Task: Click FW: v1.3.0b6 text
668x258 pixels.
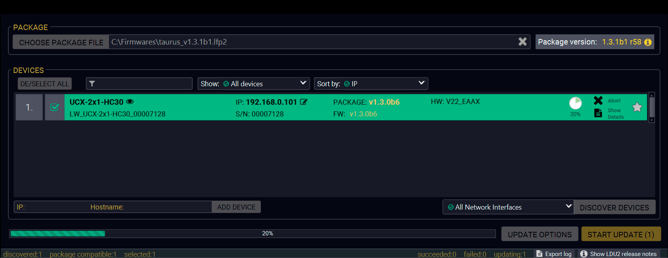Action: tap(355, 114)
